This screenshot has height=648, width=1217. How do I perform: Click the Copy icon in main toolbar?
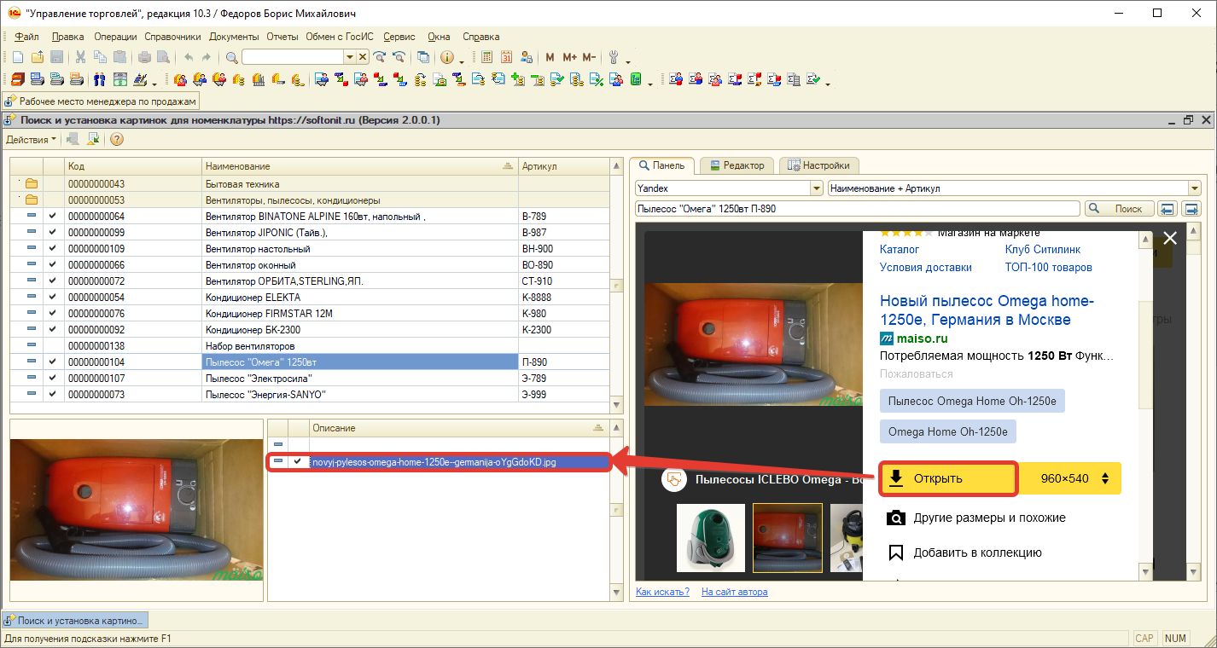tap(100, 57)
